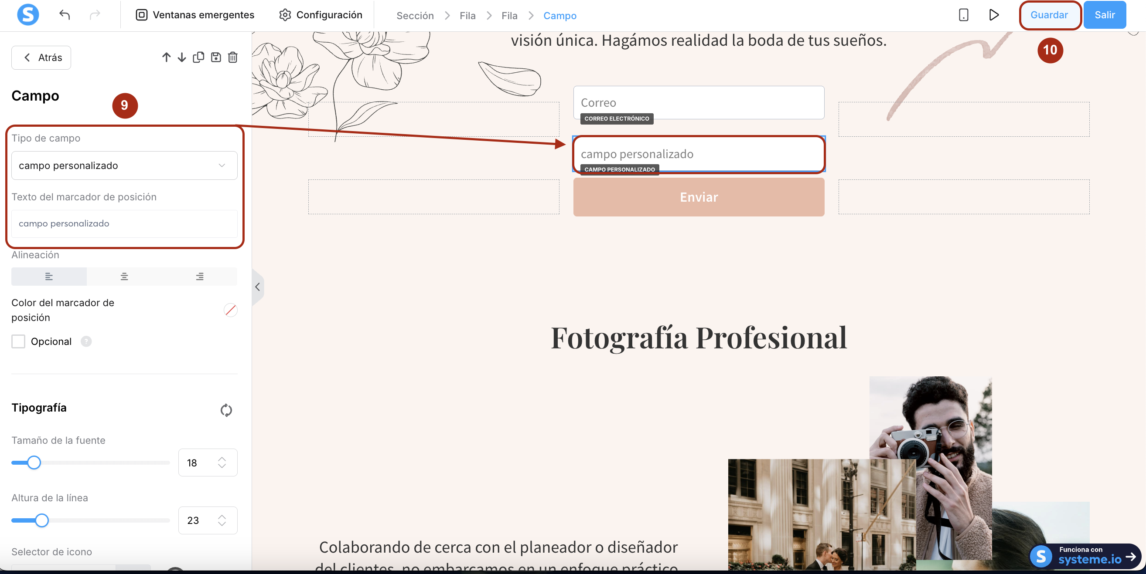Delete the field using trash icon
The height and width of the screenshot is (574, 1146).
point(233,57)
